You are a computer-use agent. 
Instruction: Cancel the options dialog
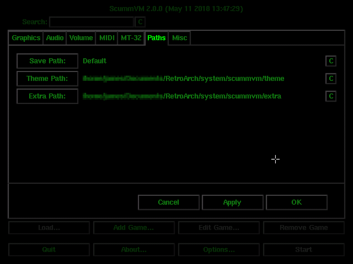point(169,202)
